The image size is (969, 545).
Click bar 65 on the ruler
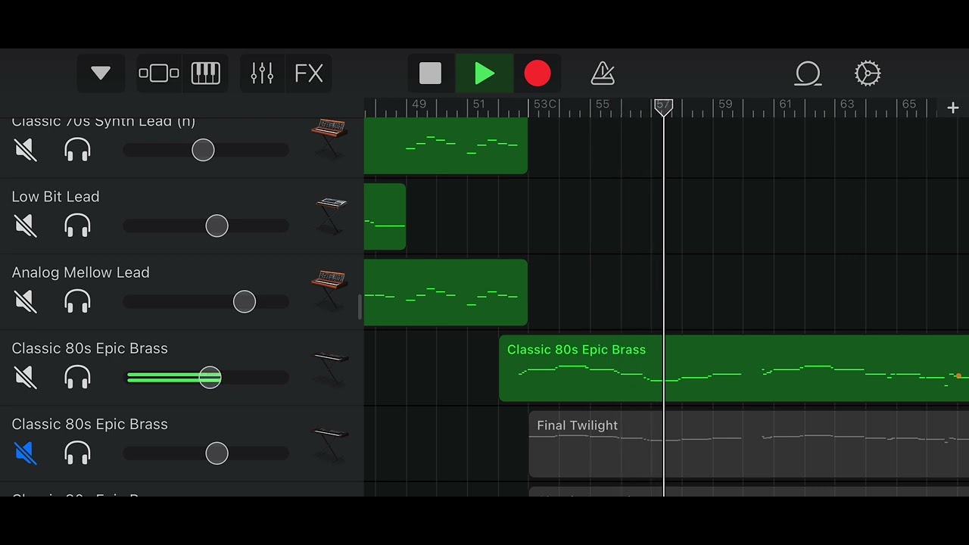[909, 104]
